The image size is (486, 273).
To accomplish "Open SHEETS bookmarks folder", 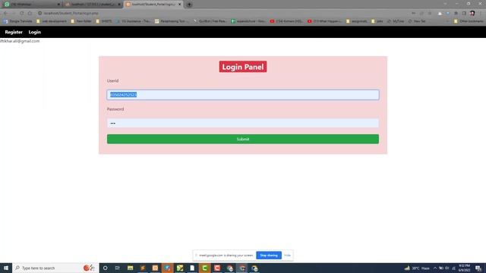I will (x=104, y=21).
